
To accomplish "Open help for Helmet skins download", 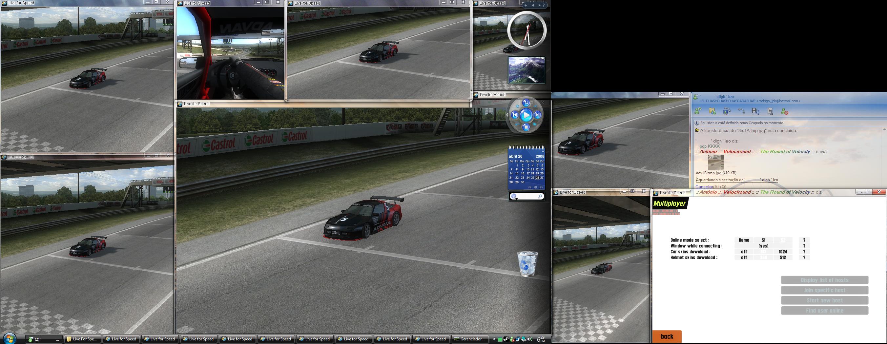I will 804,258.
